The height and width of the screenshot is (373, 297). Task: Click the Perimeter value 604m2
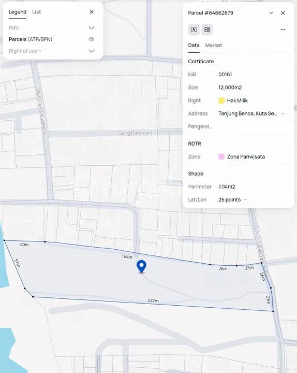227,187
